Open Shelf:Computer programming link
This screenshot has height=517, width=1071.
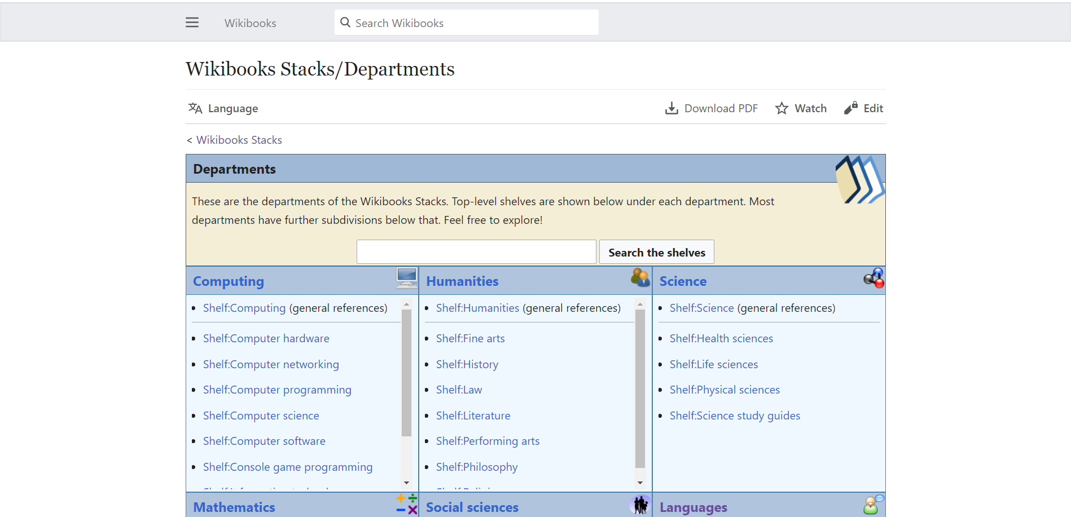point(277,390)
